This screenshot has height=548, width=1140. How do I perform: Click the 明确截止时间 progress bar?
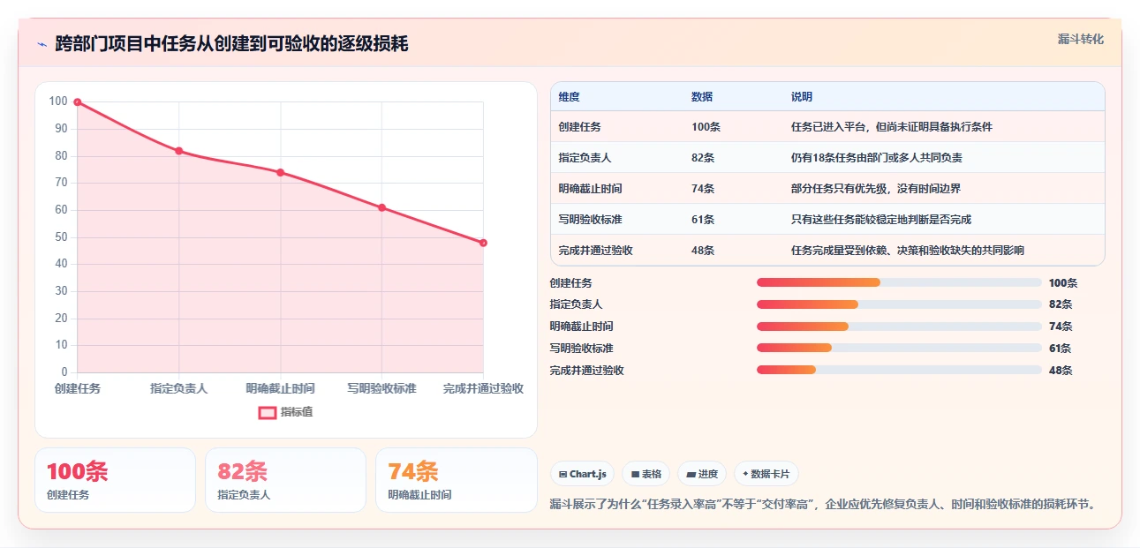pyautogui.click(x=899, y=327)
